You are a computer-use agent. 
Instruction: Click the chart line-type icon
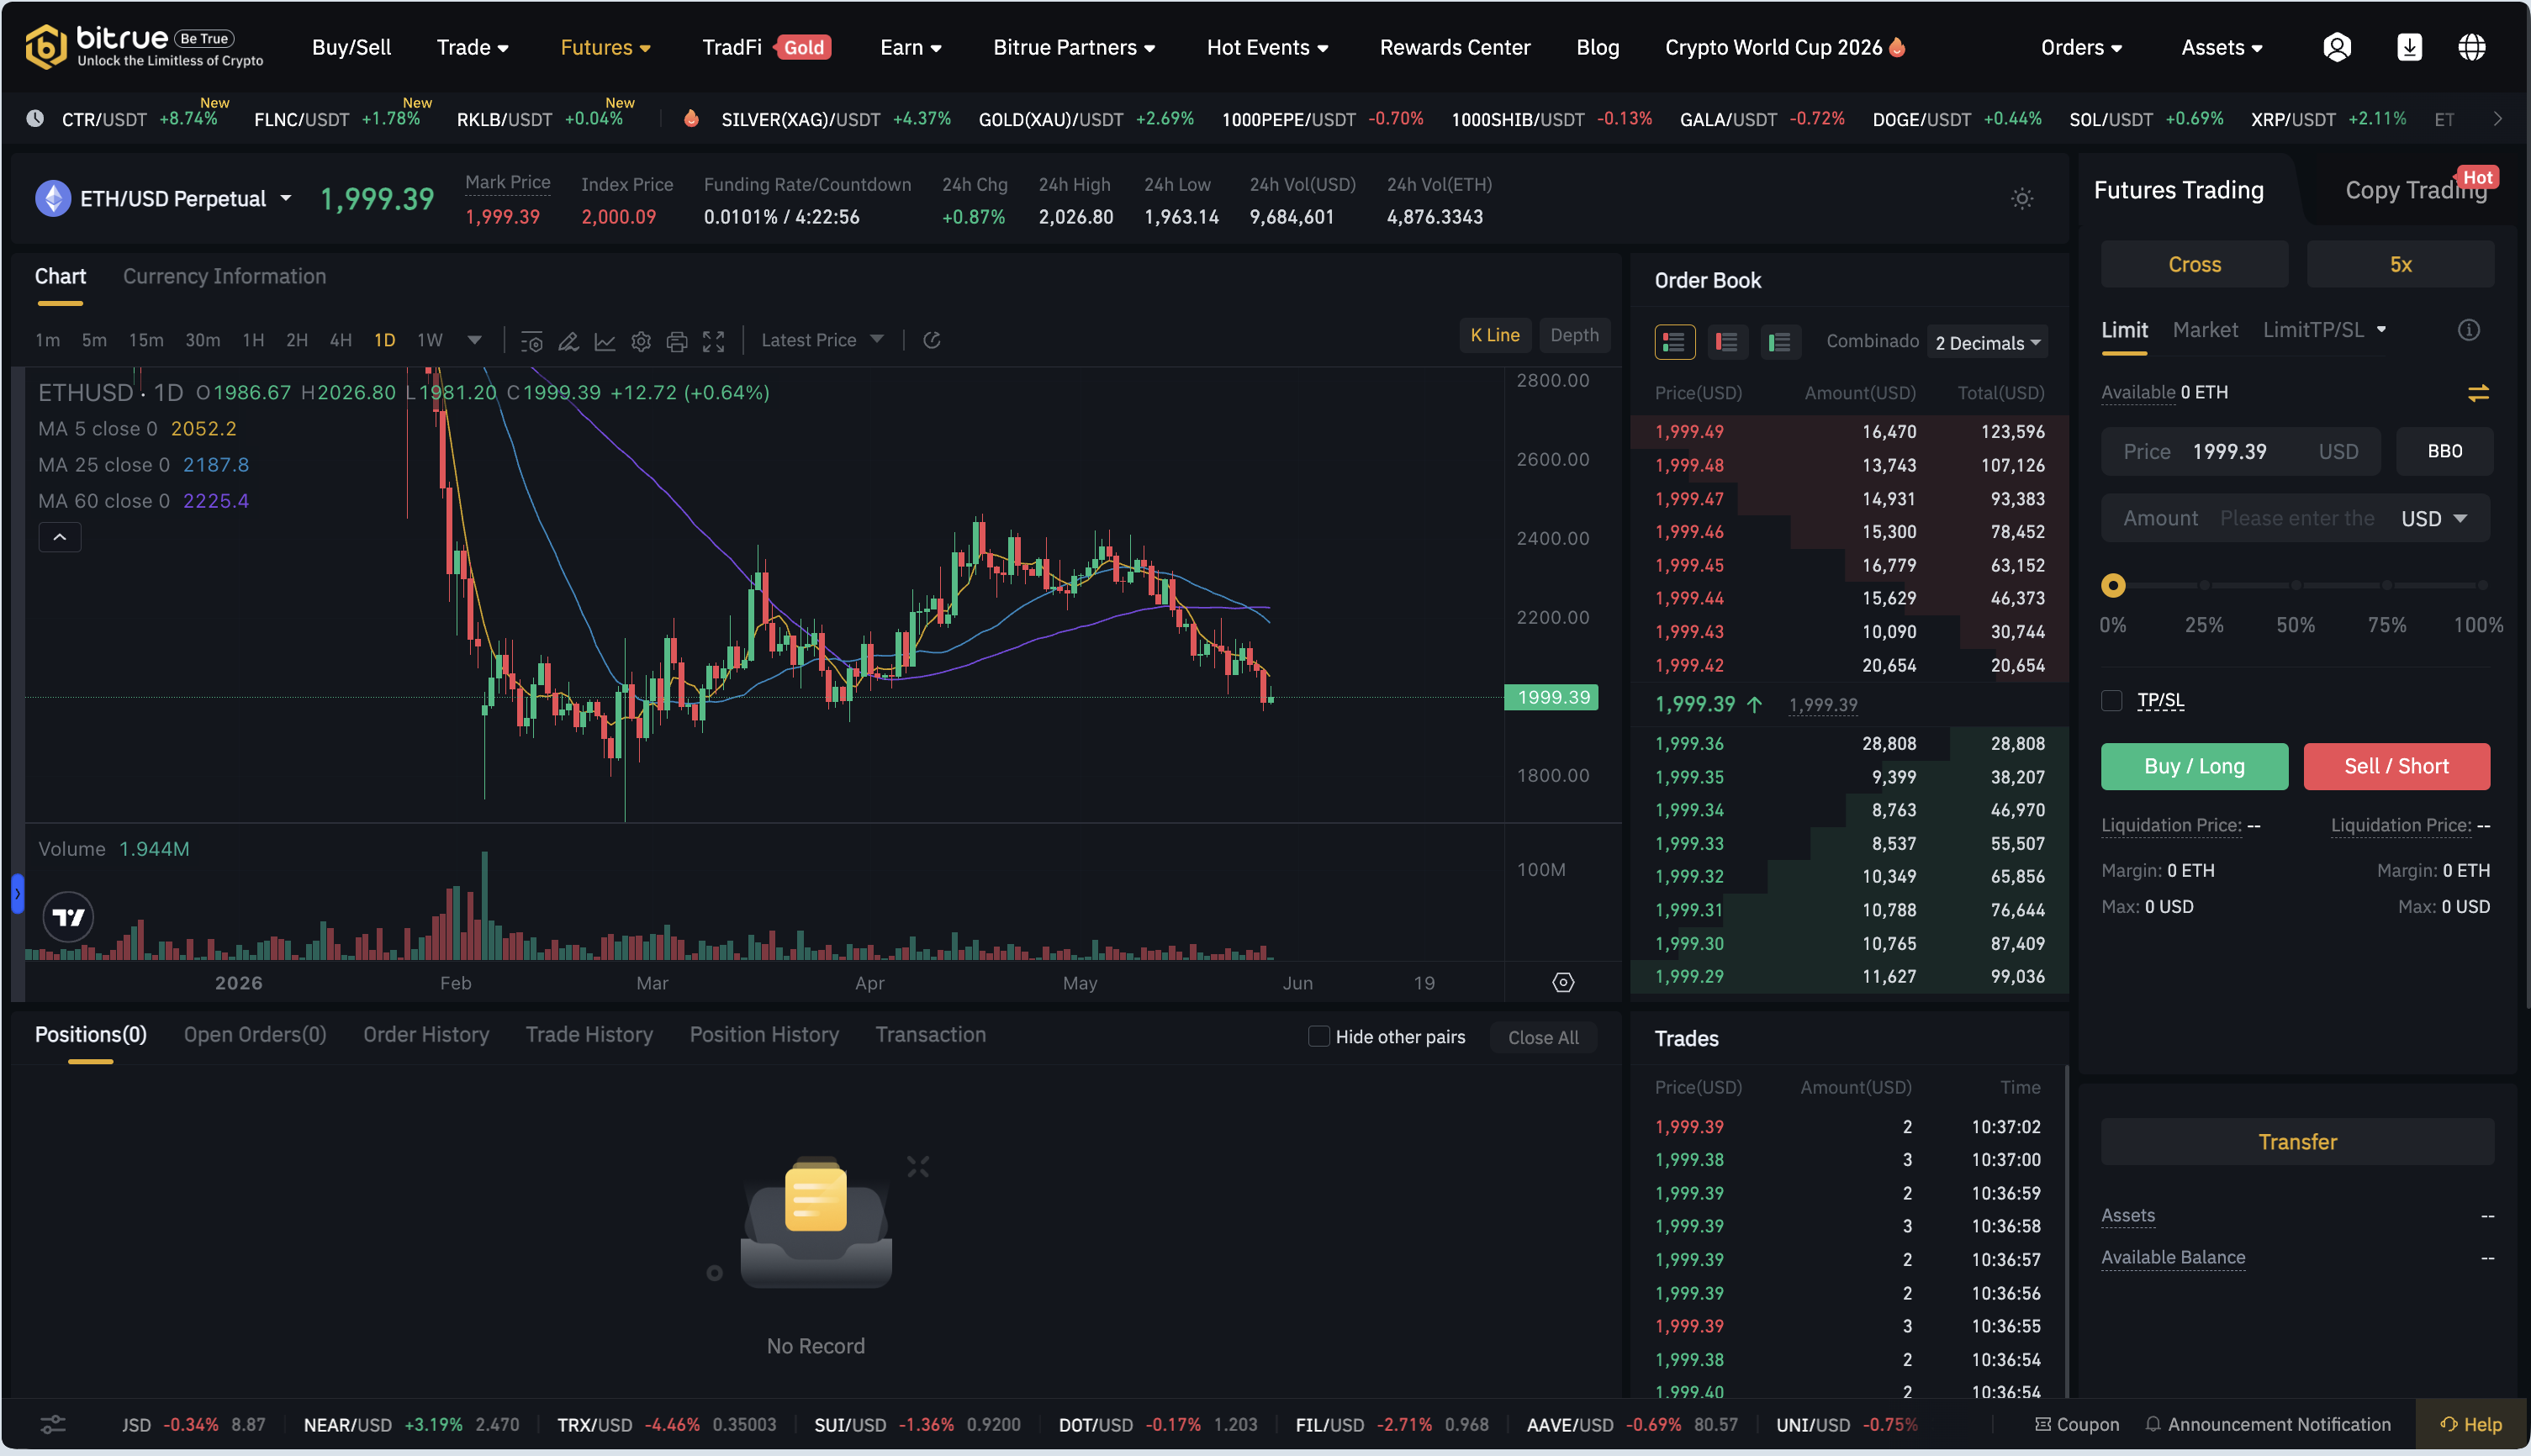click(605, 341)
